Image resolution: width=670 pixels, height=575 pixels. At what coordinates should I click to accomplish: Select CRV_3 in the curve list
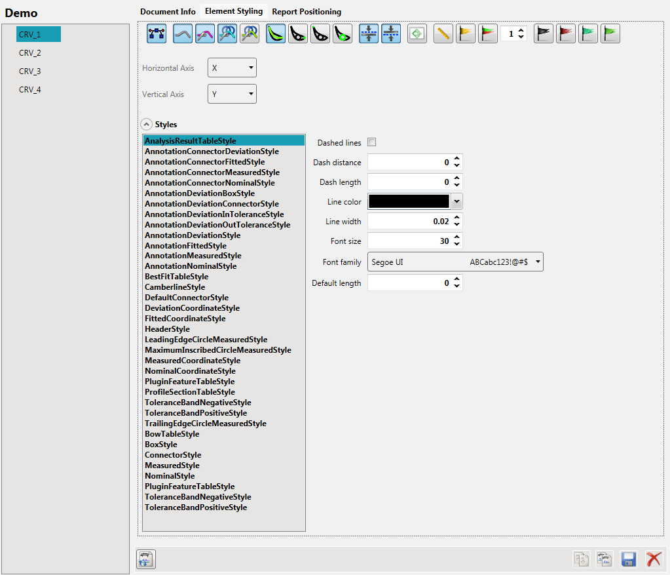(30, 71)
